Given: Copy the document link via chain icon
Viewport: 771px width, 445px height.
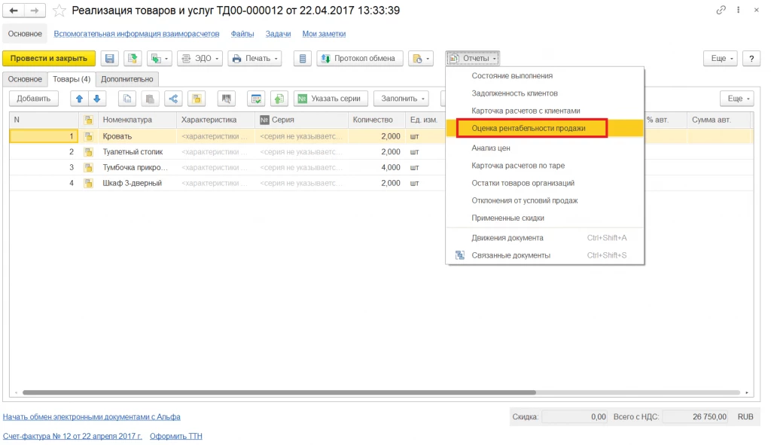Looking at the screenshot, I should [721, 10].
